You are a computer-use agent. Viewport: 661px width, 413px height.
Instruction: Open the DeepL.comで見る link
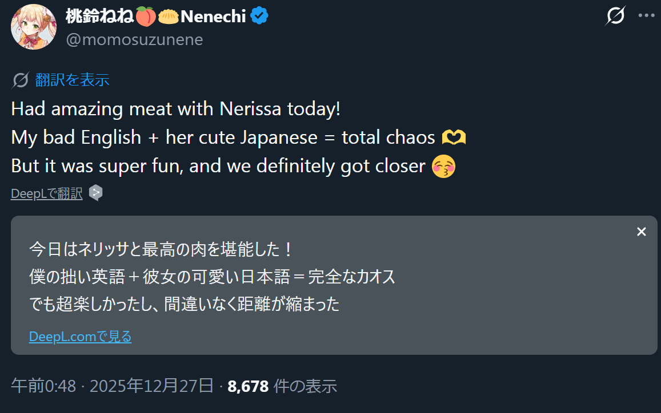pos(80,337)
